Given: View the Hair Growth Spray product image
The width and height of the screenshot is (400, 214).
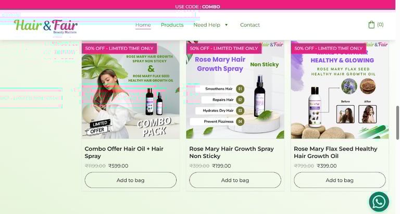Looking at the screenshot, I should pyautogui.click(x=235, y=90).
